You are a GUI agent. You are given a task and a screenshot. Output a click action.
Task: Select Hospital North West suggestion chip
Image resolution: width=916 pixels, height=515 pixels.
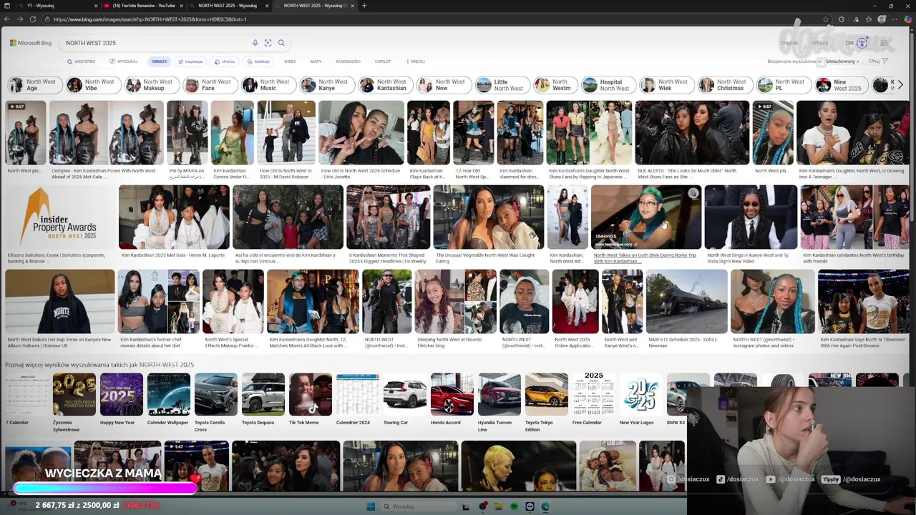pyautogui.click(x=607, y=85)
